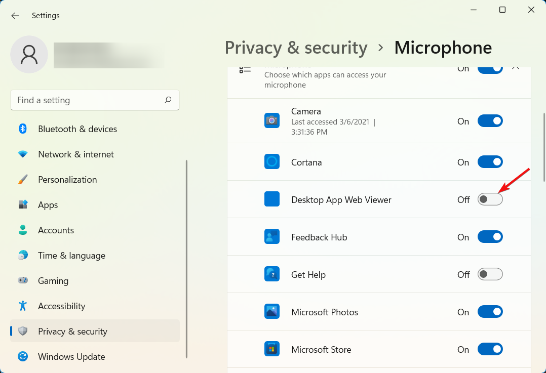The height and width of the screenshot is (373, 546).
Task: Open Time & language settings
Action: (x=95, y=256)
